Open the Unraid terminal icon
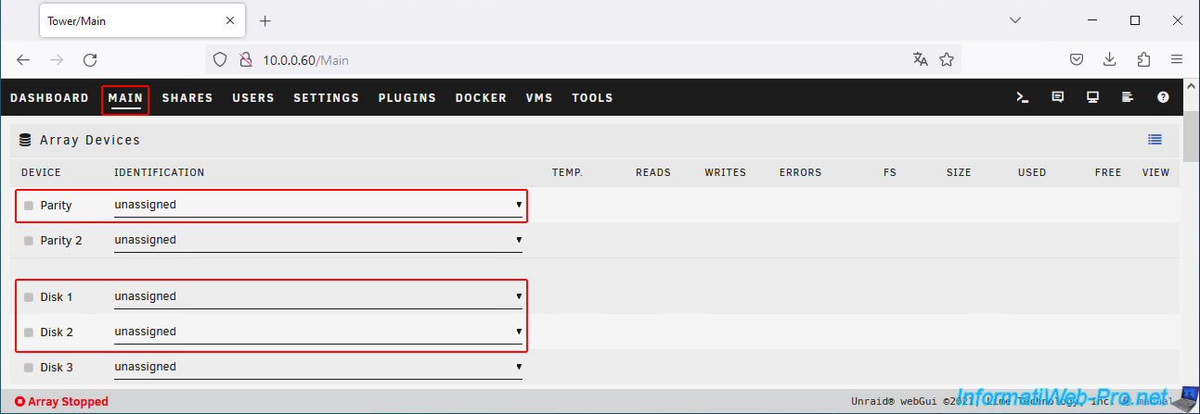The width and height of the screenshot is (1200, 414). click(x=1022, y=97)
